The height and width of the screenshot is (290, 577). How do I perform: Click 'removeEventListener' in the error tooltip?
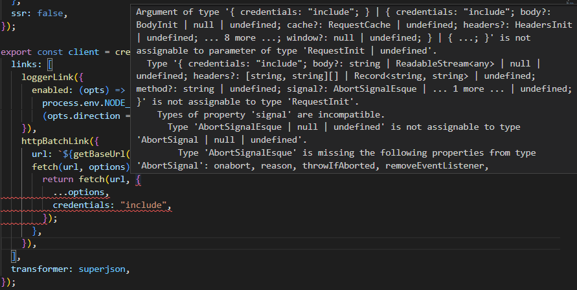tap(435, 165)
